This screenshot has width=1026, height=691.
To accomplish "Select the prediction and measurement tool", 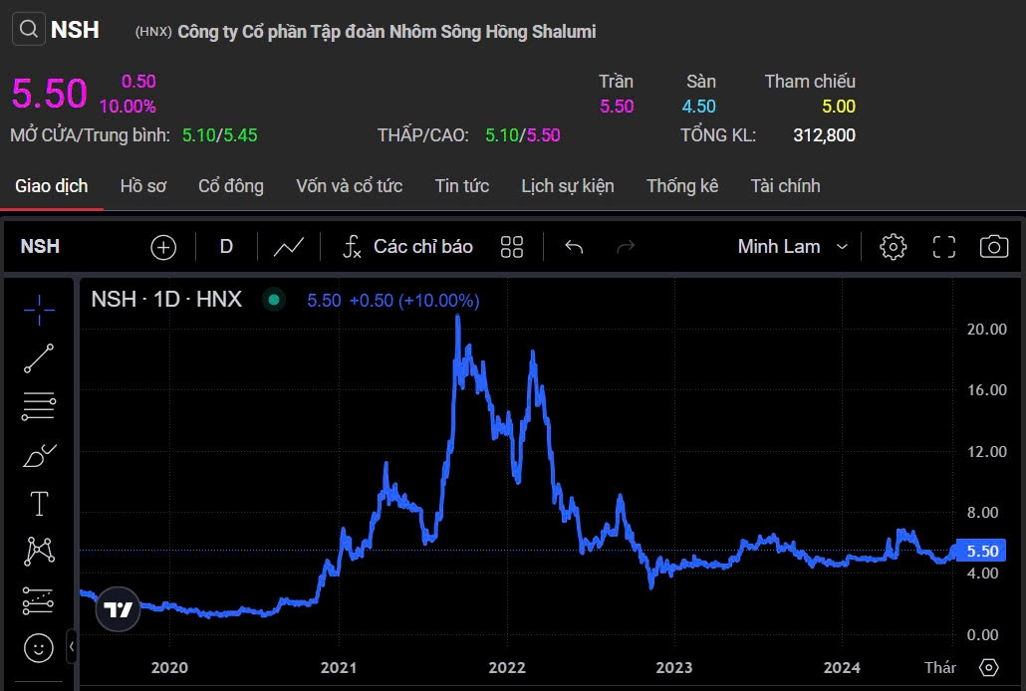I will coord(39,600).
